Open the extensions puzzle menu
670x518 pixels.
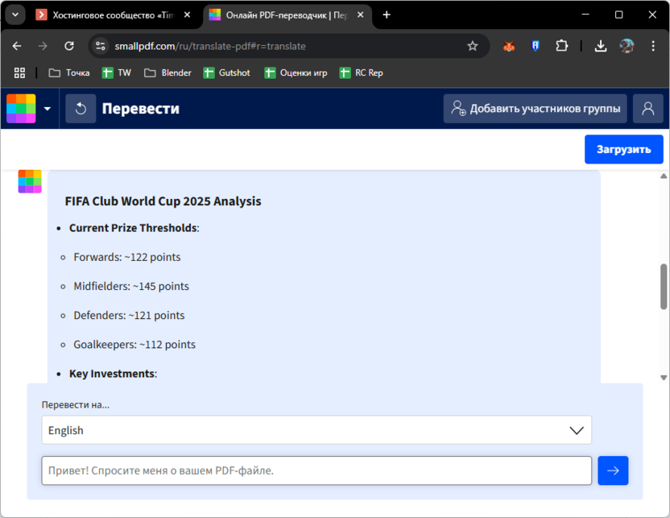562,46
